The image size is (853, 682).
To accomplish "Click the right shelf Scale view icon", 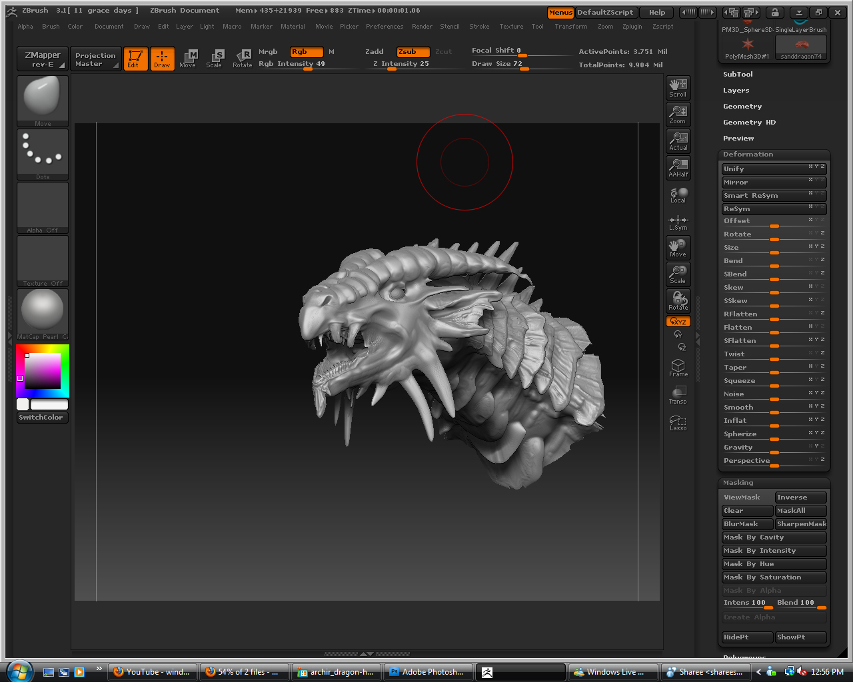I will pos(678,274).
